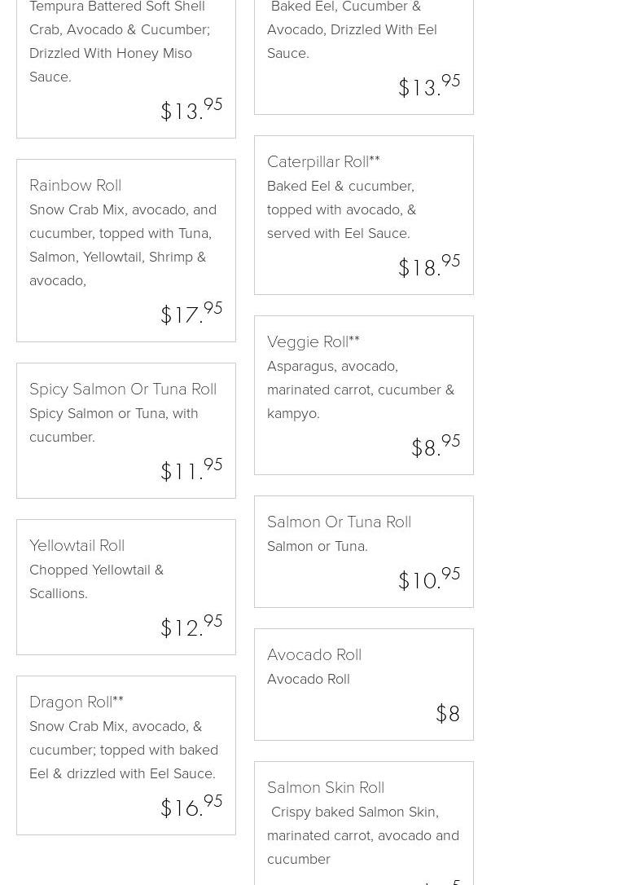Open the Salmon Or Tuna Roll item

point(339,522)
